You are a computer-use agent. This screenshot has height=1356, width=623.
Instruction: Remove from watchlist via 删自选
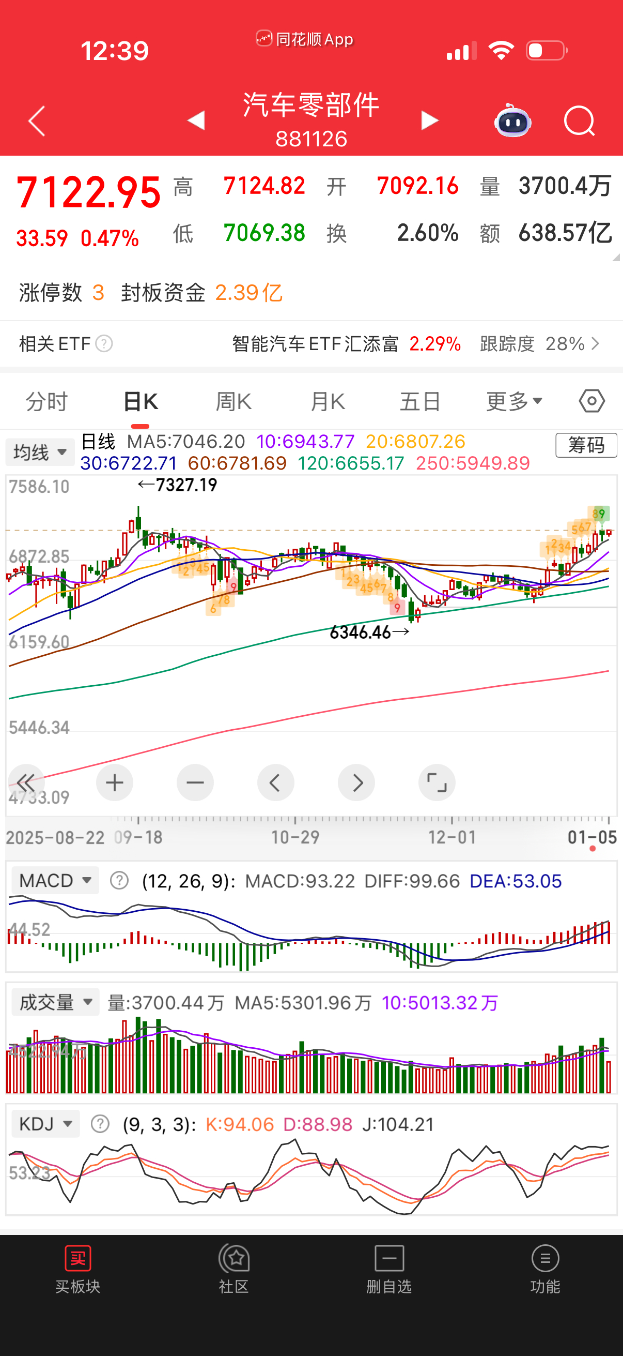click(389, 1269)
